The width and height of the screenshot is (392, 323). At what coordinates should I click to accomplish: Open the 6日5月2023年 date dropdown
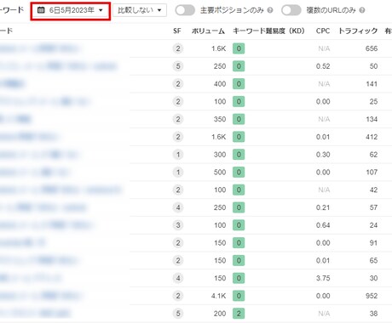tap(70, 10)
